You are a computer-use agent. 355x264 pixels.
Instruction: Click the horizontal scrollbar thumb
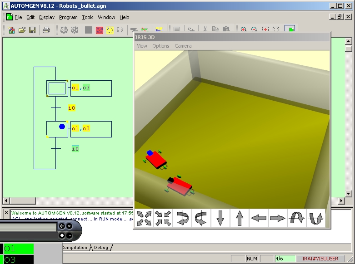(x=23, y=200)
